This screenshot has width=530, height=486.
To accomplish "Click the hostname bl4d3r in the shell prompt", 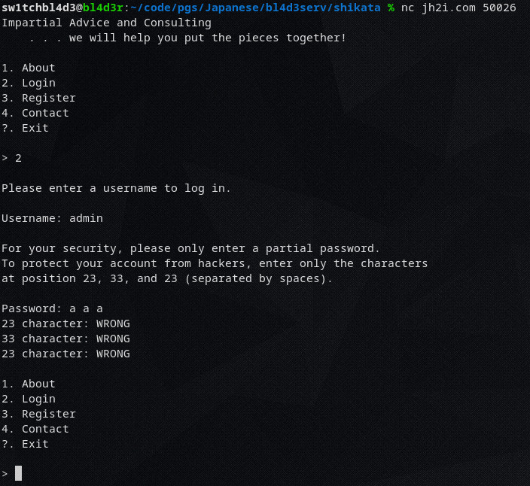I will click(102, 8).
